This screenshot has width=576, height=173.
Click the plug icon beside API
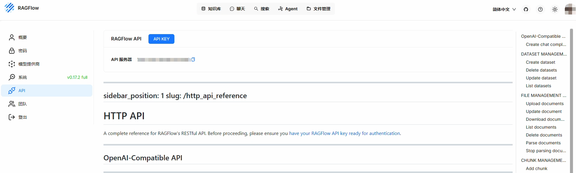coord(12,91)
